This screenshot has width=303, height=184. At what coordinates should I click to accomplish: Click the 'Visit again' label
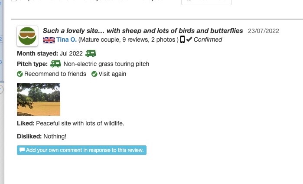coord(112,74)
